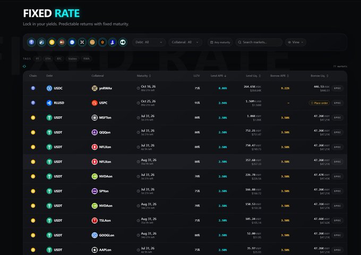This screenshot has height=255, width=361.
Task: Click the BNB chain icon in QQQon row
Action: coord(33,132)
